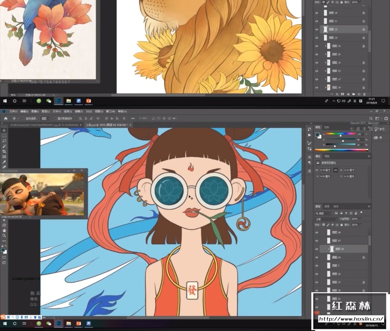
Task: Open the fill dropdown arrow in lion window
Action: coord(360,2)
